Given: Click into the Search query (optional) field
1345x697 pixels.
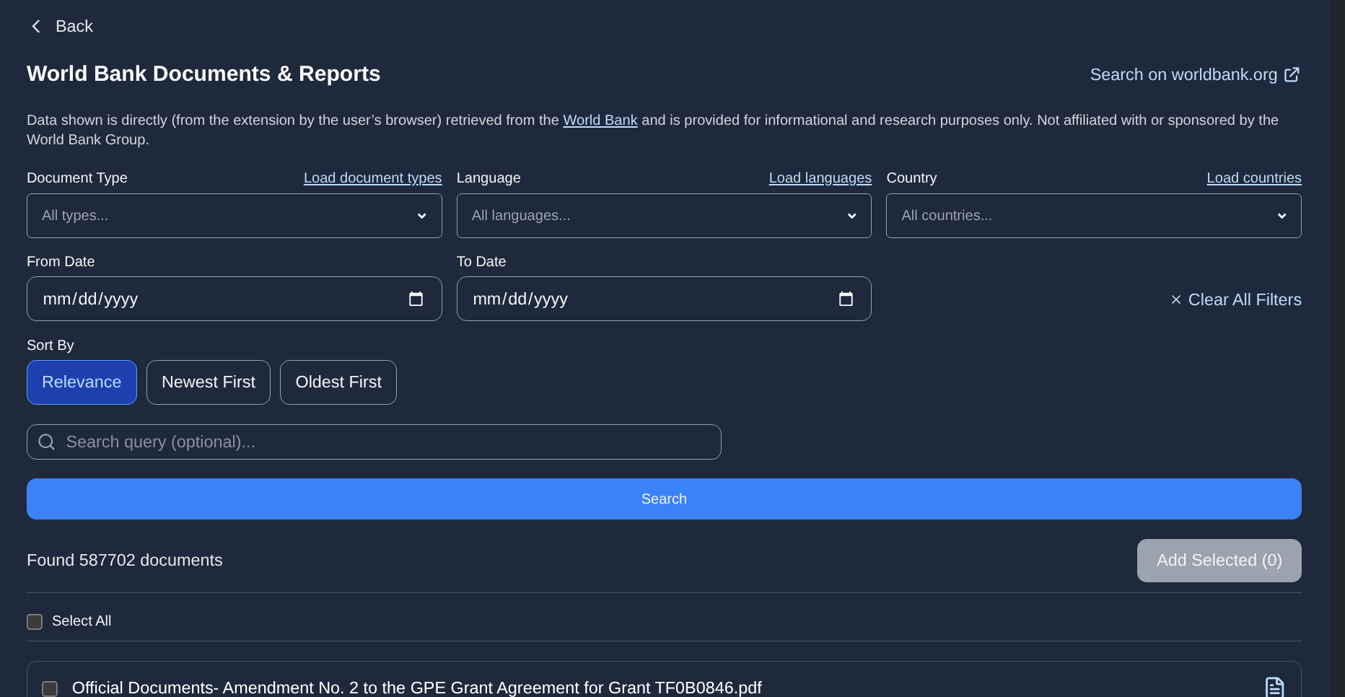Looking at the screenshot, I should [374, 442].
